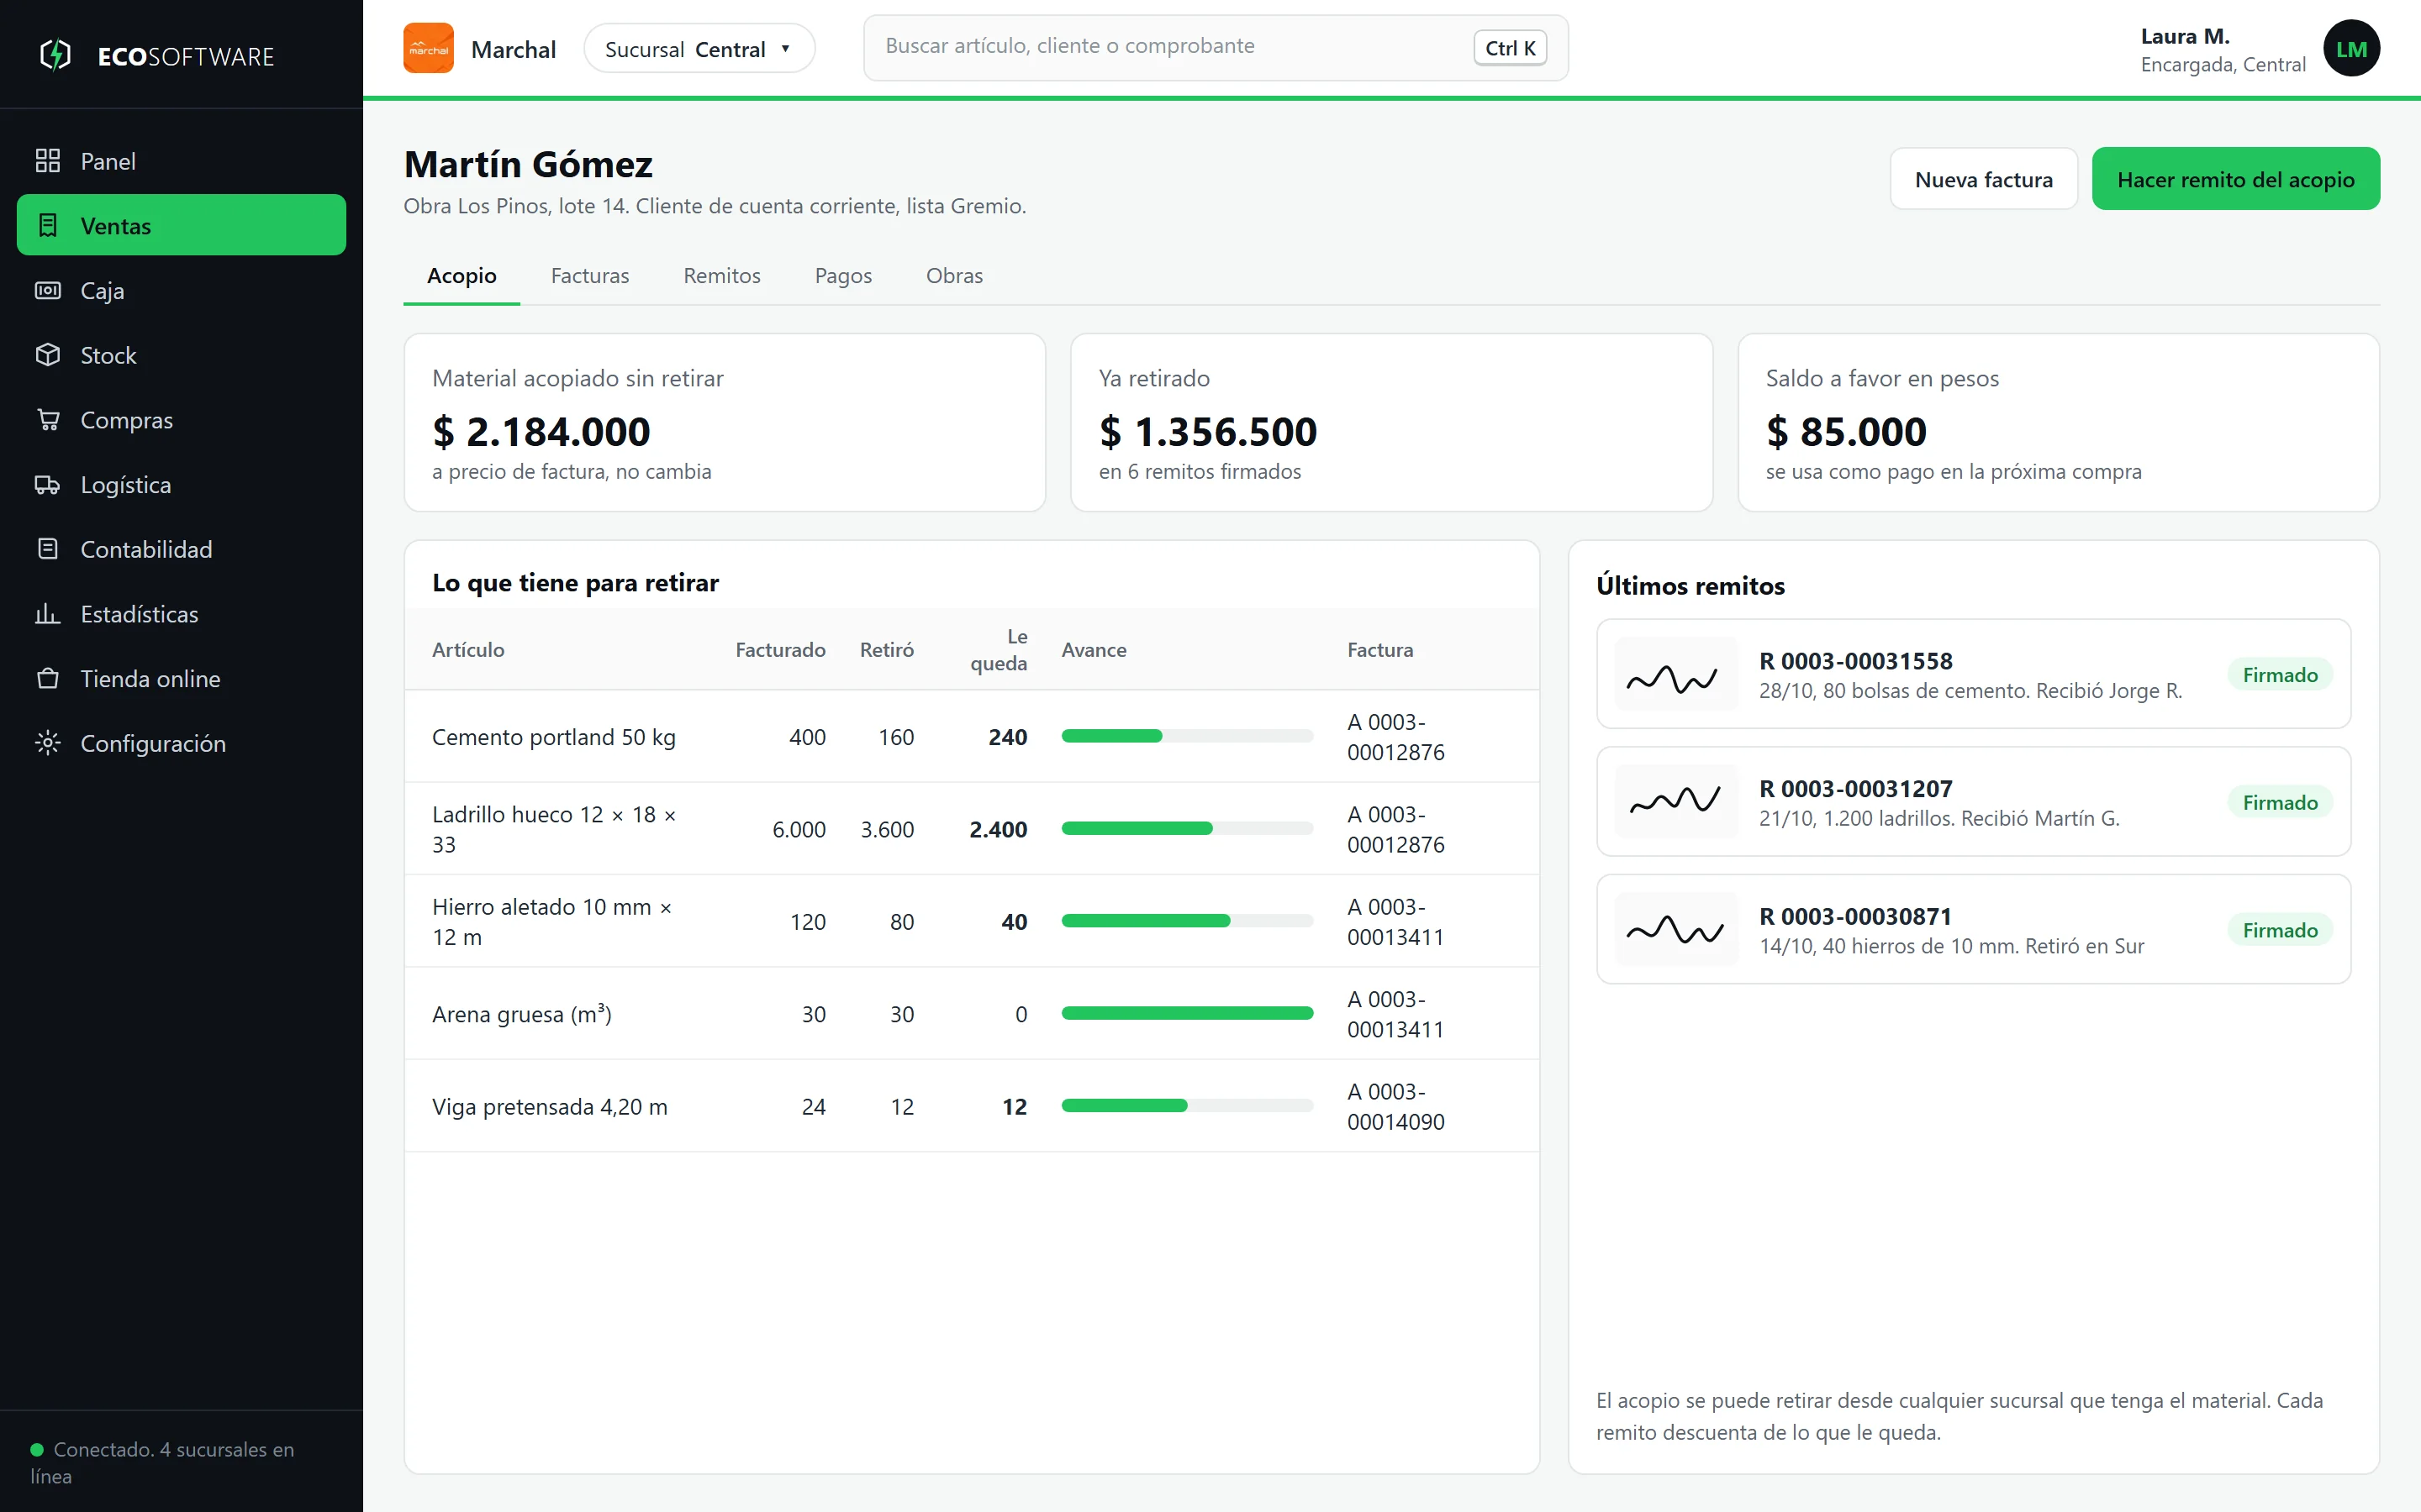2421x1512 pixels.
Task: Click the Conectado sucursales status text
Action: [x=162, y=1462]
